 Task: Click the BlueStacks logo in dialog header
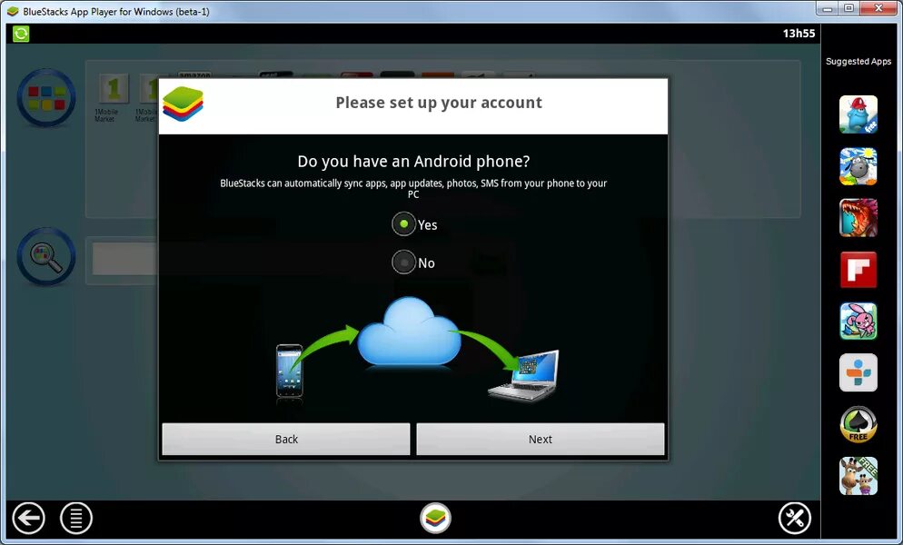pyautogui.click(x=183, y=104)
